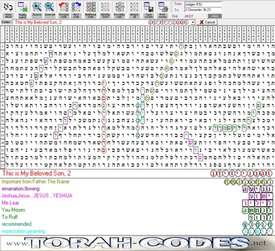Click the Save screen icon
The image size is (275, 251).
tap(148, 10)
